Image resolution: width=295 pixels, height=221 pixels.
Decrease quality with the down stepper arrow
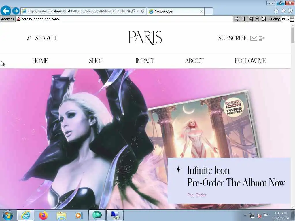[x=292, y=20]
